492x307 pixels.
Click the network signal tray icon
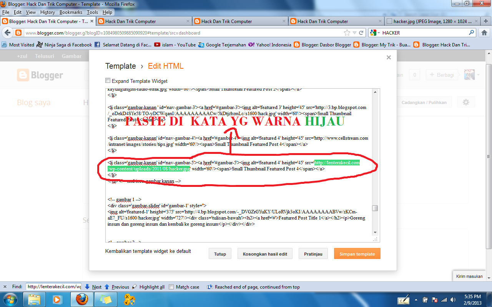coord(444,299)
